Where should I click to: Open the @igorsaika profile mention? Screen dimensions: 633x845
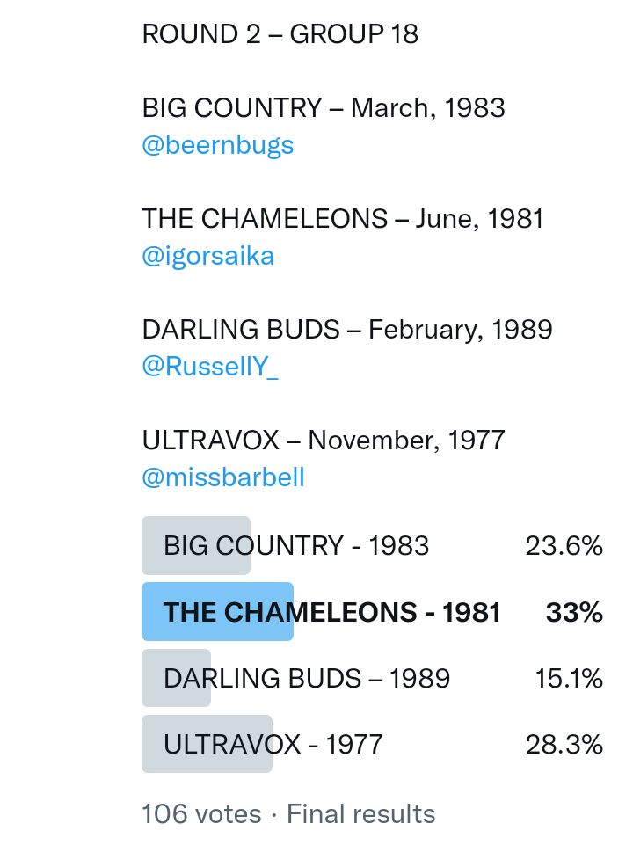(207, 256)
